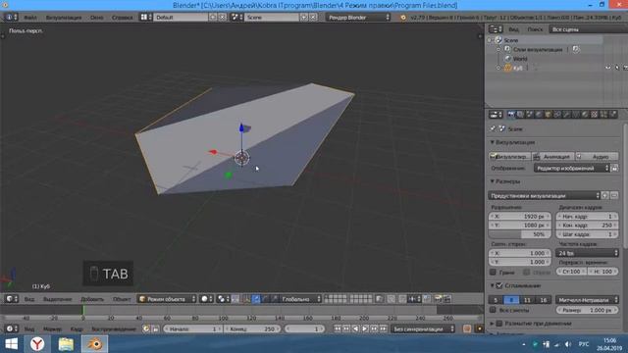Enable the Грани border checkbox
This screenshot has width=628, height=353.
[x=493, y=273]
